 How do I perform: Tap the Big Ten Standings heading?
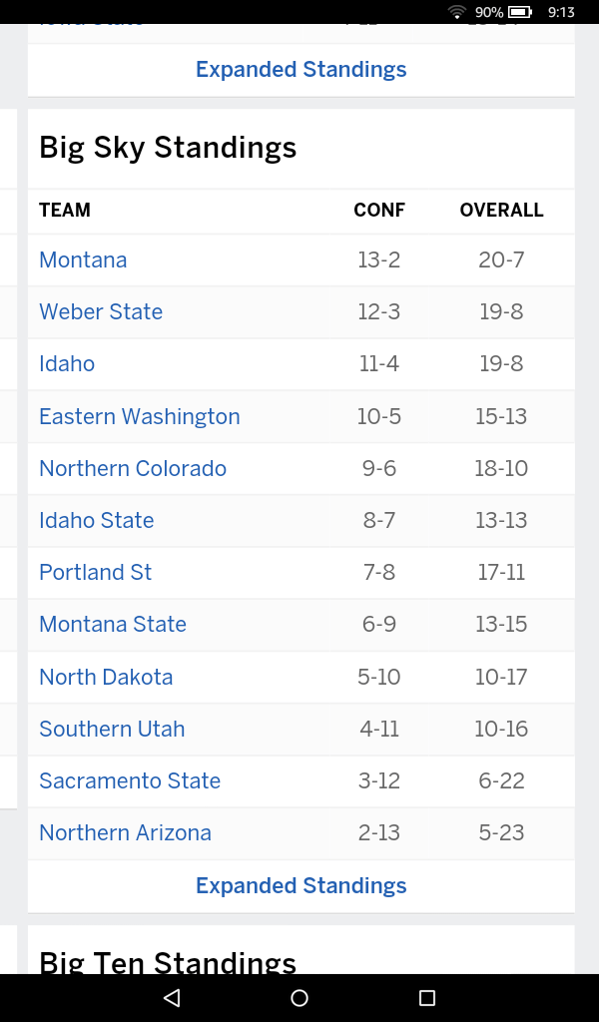click(x=167, y=961)
